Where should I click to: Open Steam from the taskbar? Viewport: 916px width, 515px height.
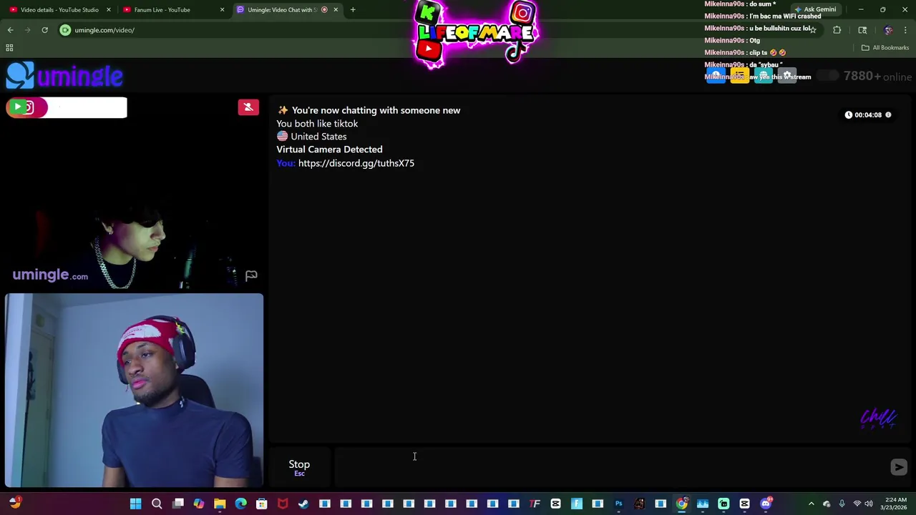coord(303,504)
